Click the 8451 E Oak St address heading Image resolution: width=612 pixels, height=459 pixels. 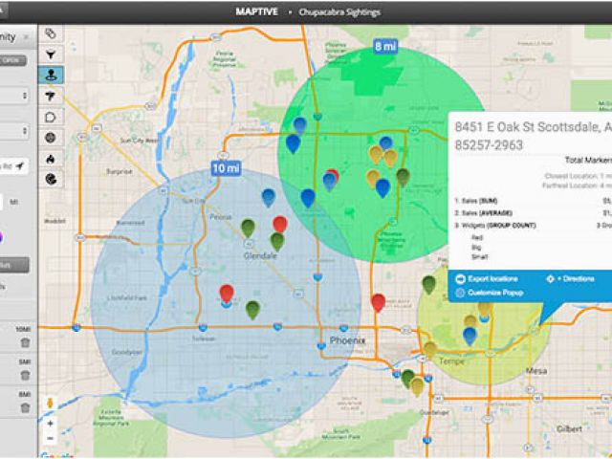[x=534, y=136]
